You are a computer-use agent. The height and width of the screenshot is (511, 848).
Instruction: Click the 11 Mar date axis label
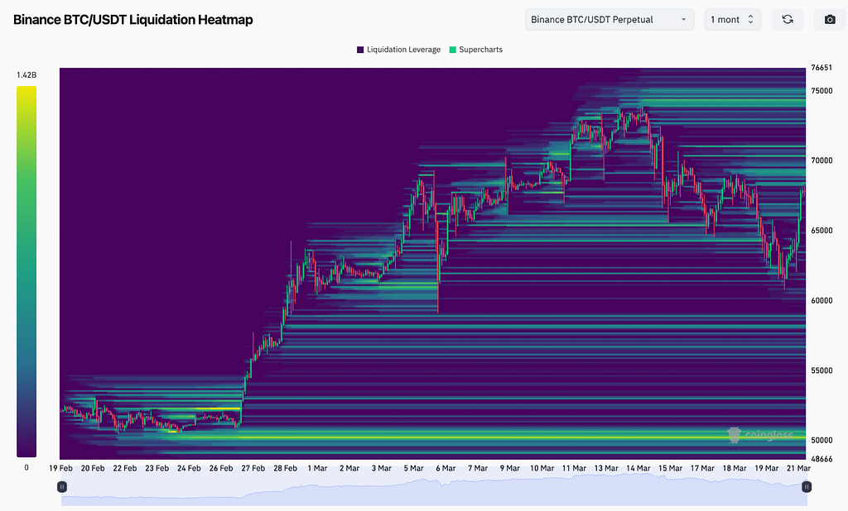[574, 468]
